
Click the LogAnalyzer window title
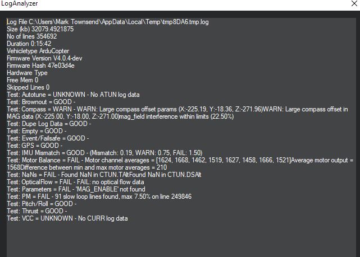(19, 3)
